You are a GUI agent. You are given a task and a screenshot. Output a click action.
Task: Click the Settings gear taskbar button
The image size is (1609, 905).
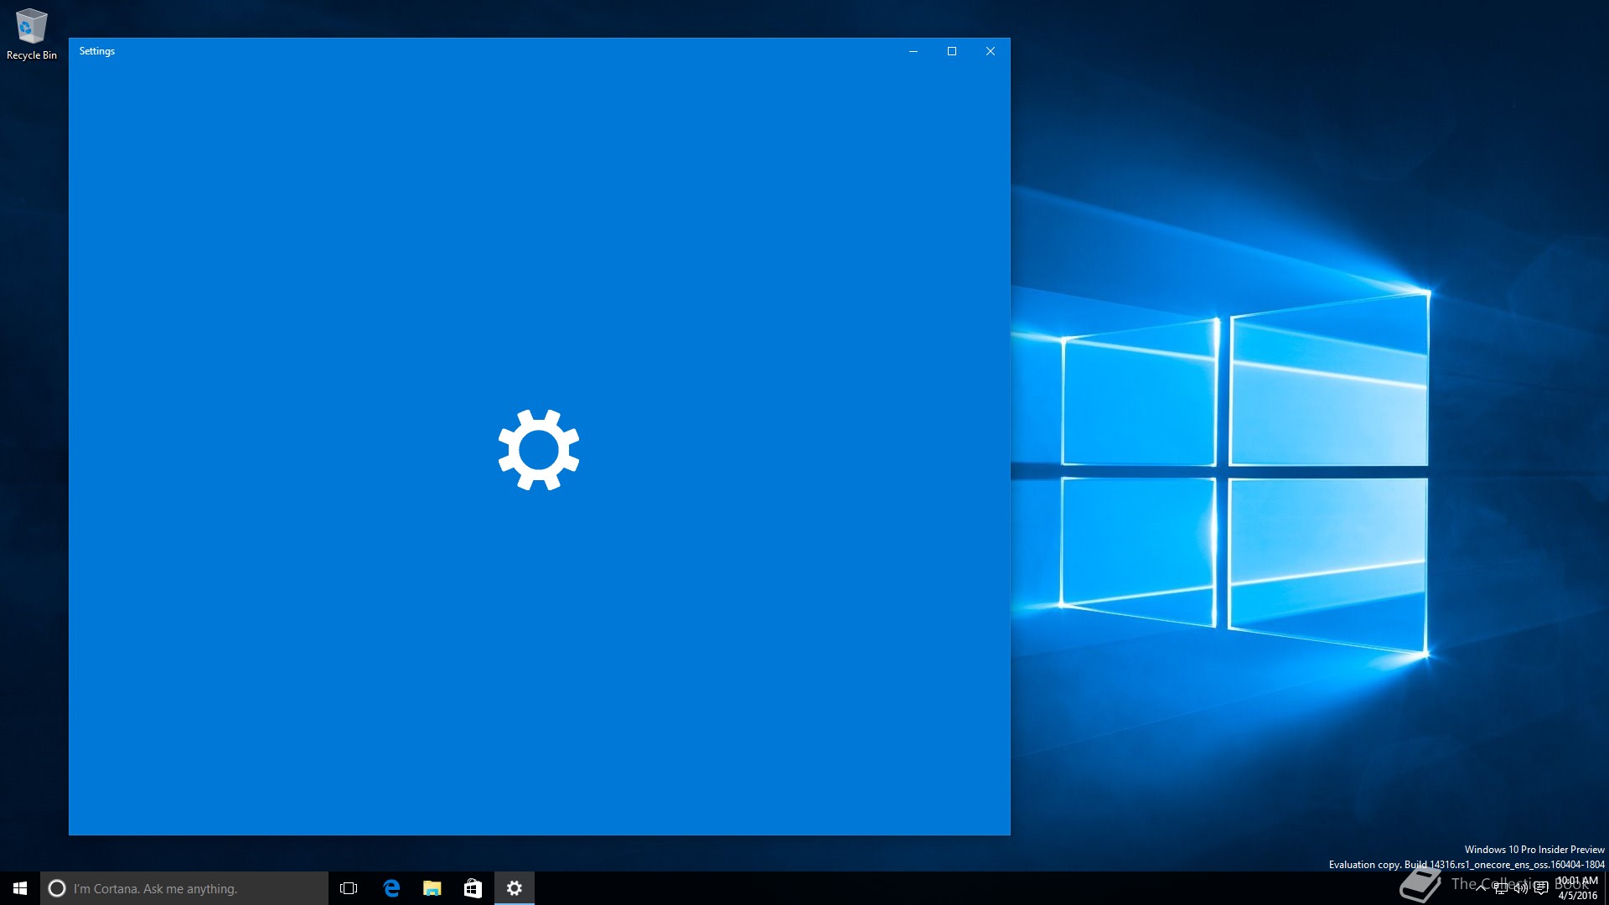tap(514, 888)
